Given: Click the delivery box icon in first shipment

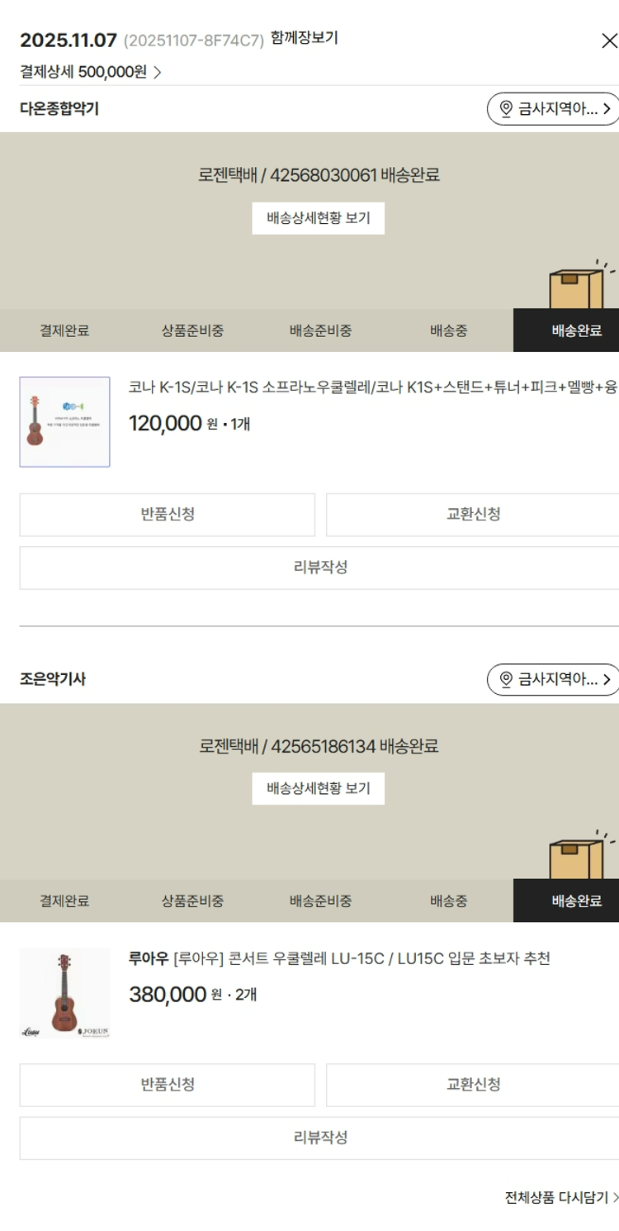Looking at the screenshot, I should point(577,288).
